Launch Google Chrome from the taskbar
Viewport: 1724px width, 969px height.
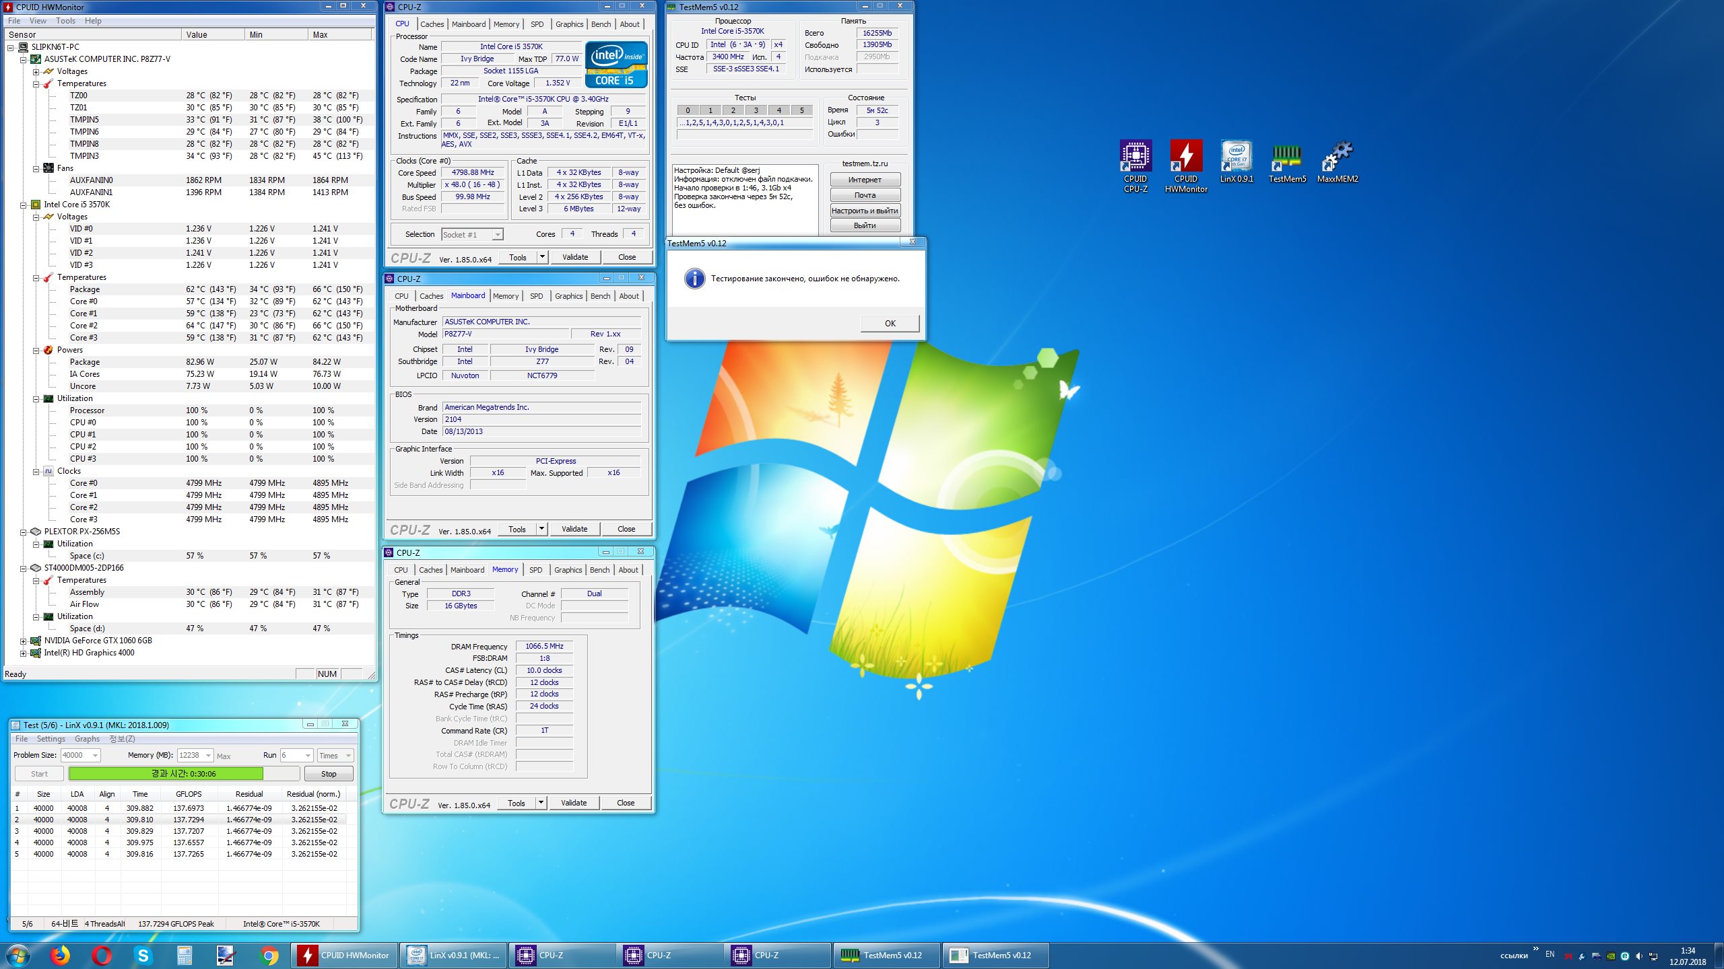268,956
